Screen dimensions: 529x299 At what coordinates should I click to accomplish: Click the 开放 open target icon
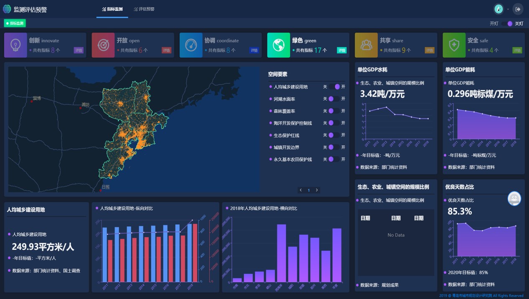(x=103, y=45)
